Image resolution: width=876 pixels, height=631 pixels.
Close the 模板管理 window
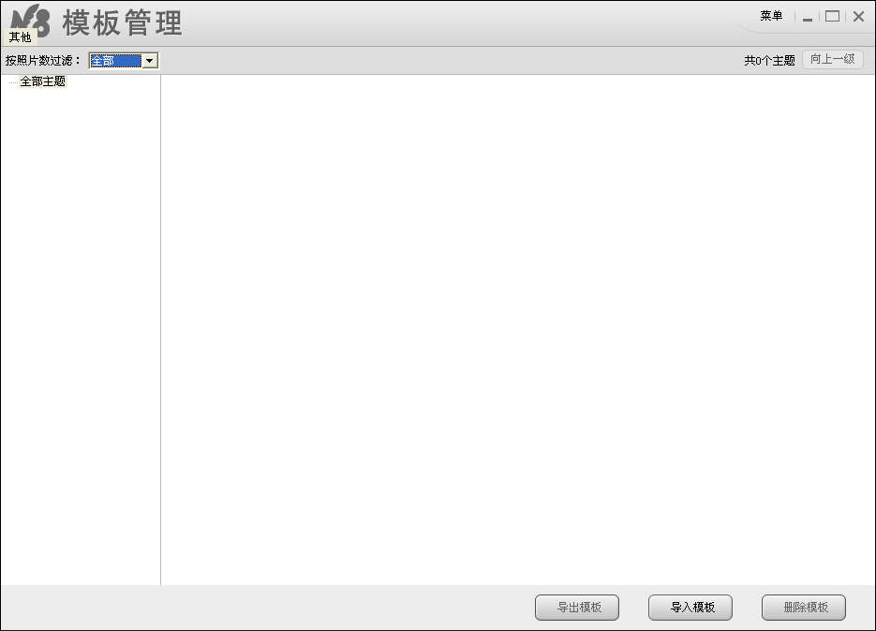[859, 17]
